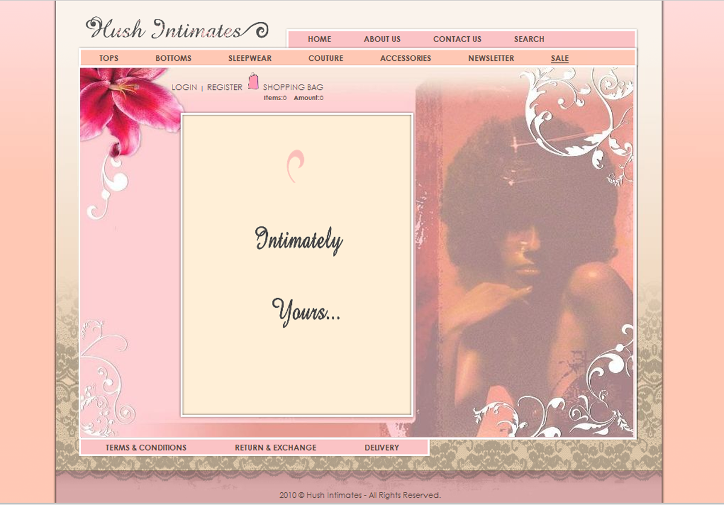The image size is (724, 505).
Task: View the Accessories category
Action: point(405,59)
